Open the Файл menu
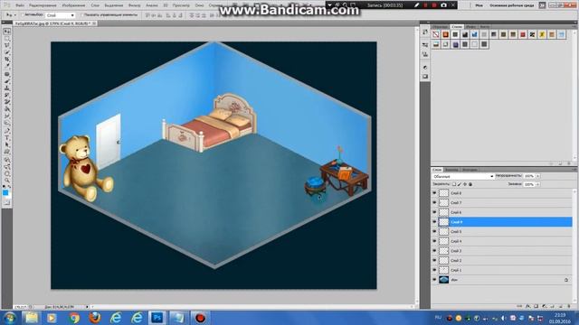This screenshot has height=325, width=579. coord(20,5)
